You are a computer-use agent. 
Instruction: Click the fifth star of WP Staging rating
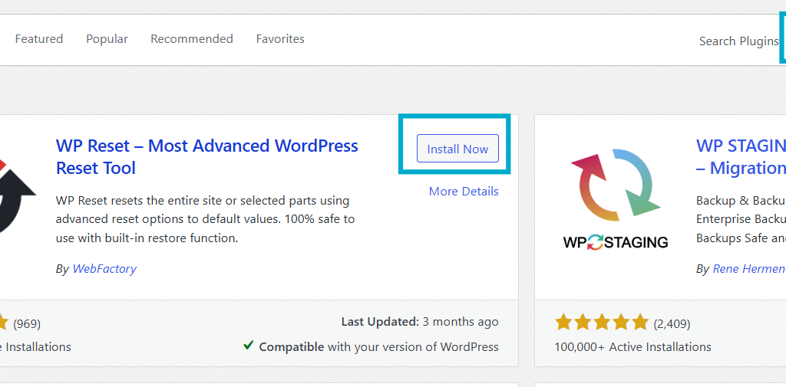[639, 322]
